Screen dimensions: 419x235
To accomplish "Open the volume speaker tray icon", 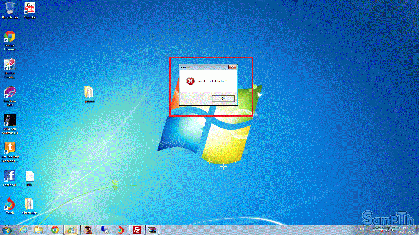I will pos(393,230).
